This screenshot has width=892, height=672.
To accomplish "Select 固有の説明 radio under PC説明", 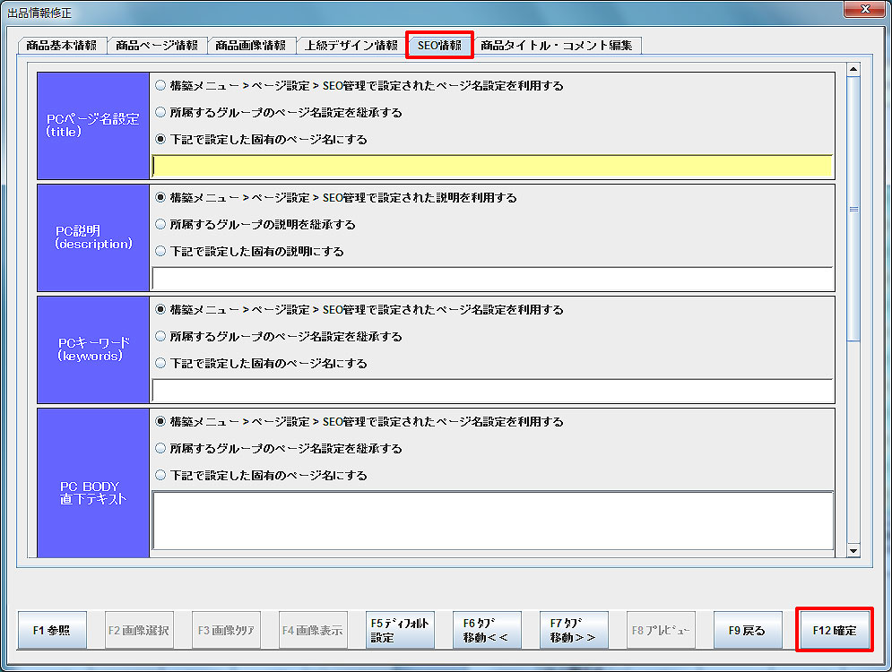I will (x=160, y=252).
